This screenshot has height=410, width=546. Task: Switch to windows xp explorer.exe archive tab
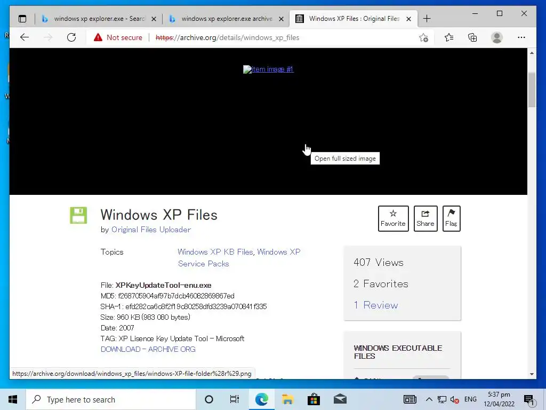(226, 19)
